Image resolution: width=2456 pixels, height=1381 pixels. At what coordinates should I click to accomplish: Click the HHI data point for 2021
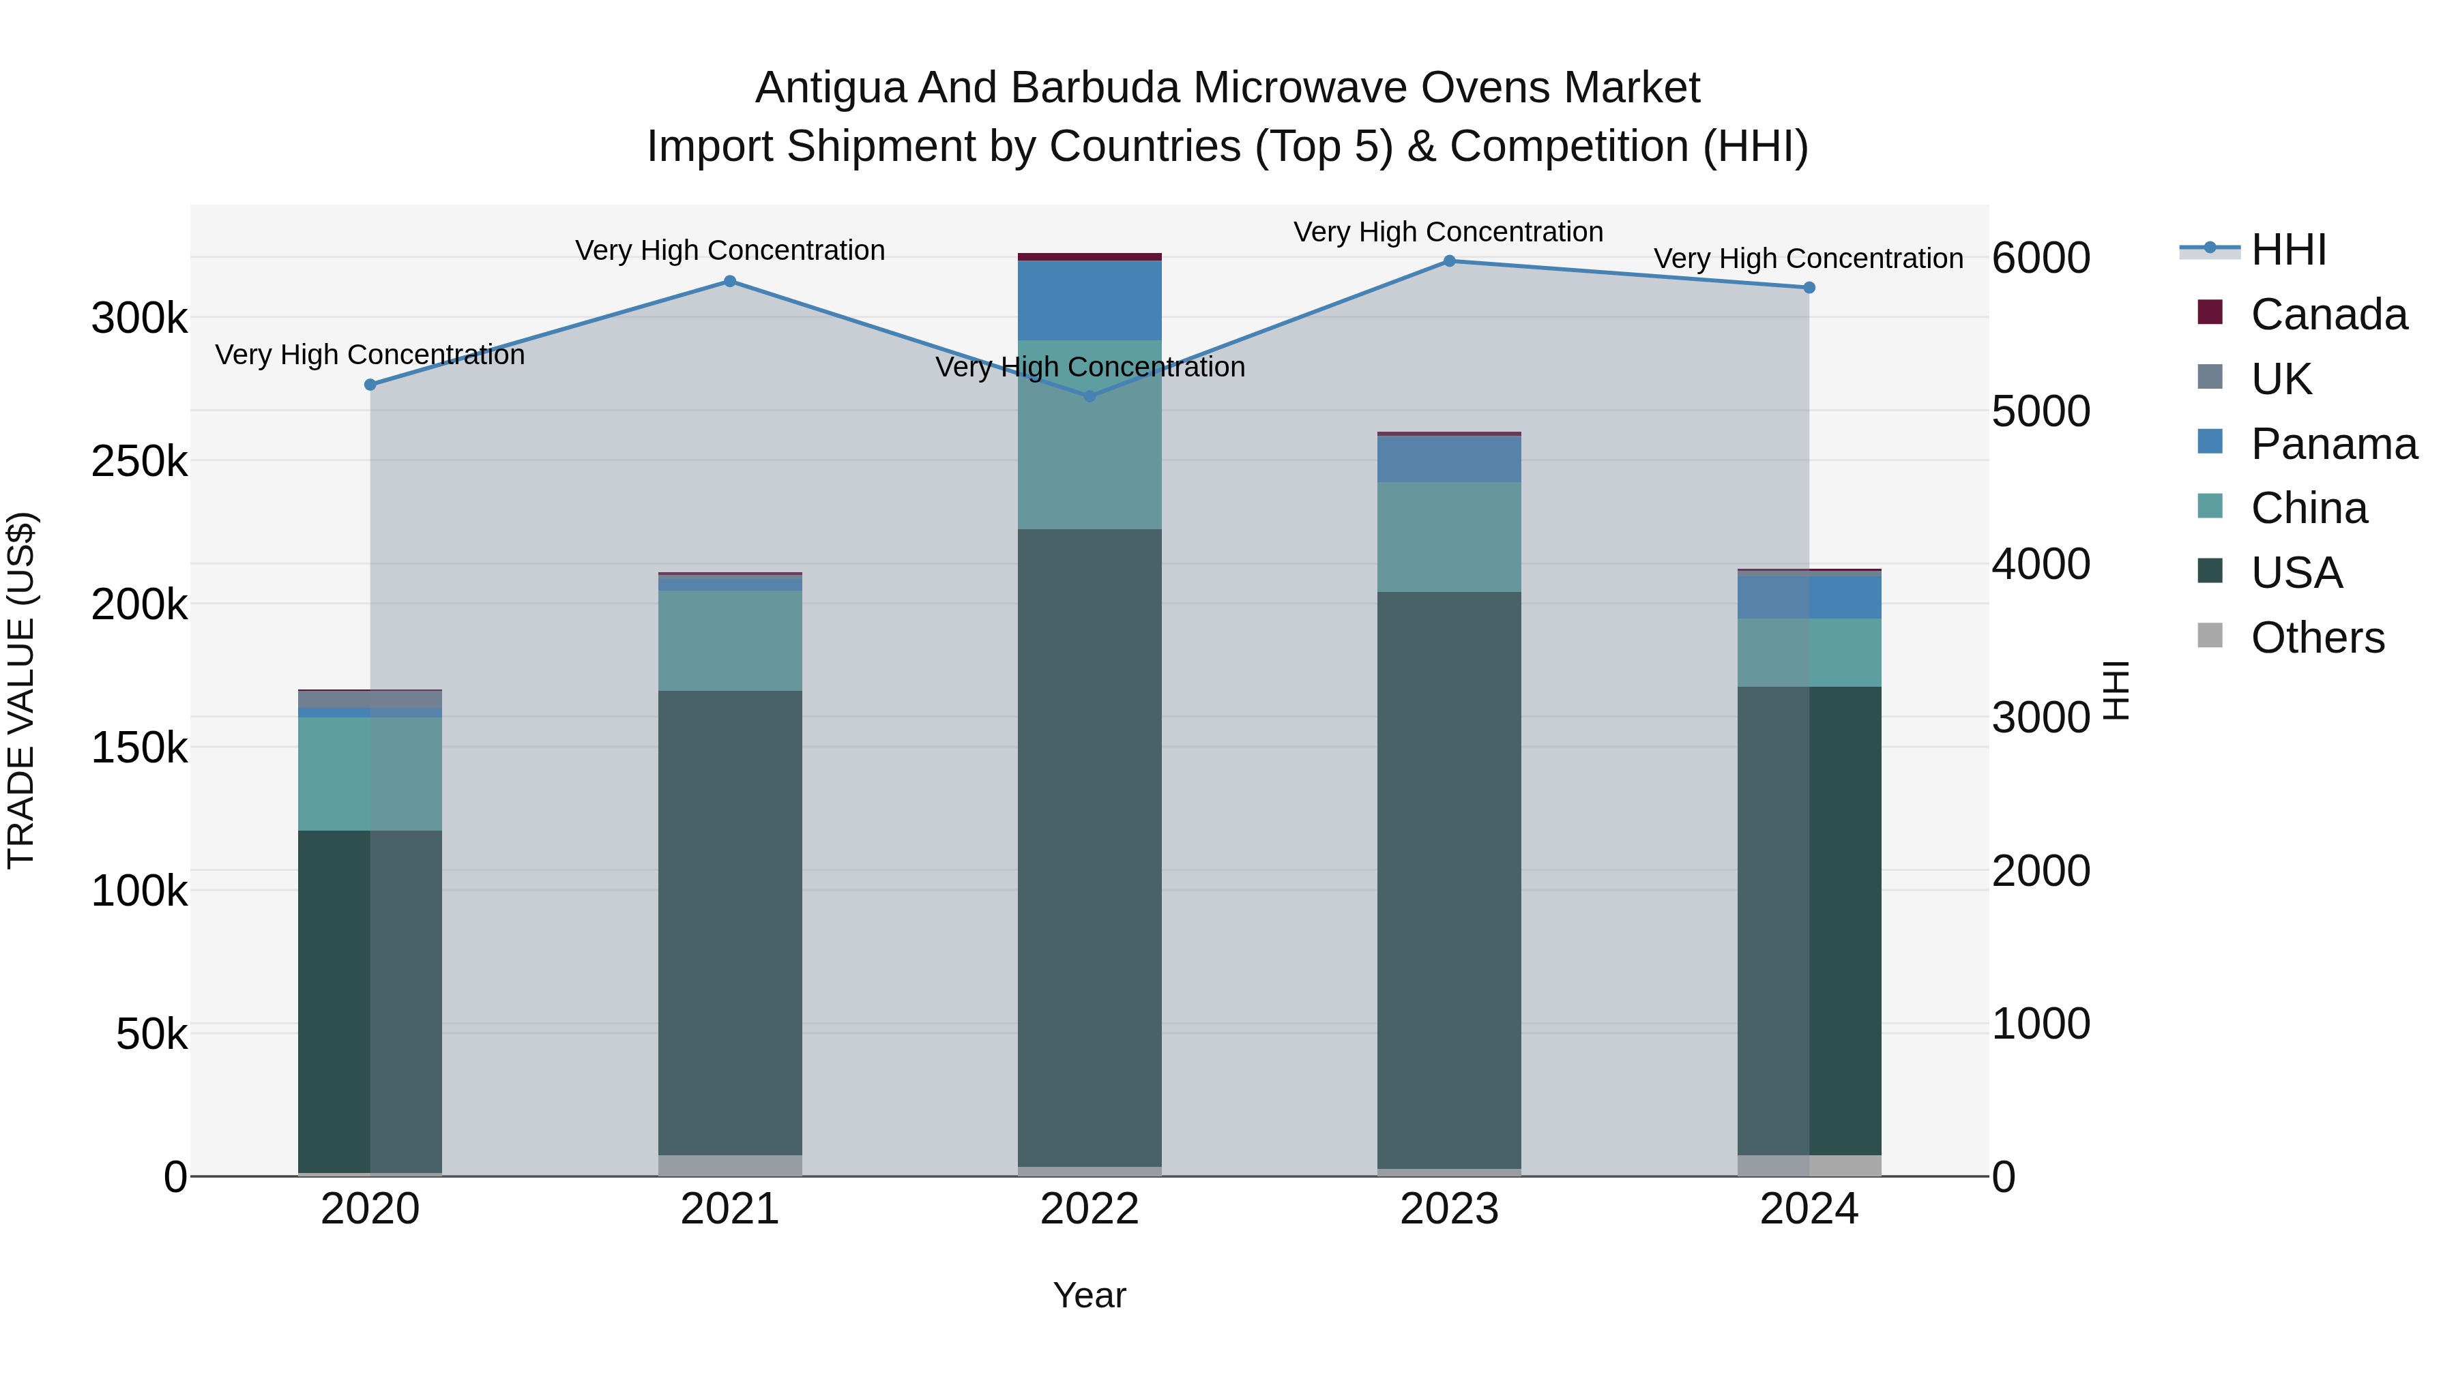(x=730, y=281)
